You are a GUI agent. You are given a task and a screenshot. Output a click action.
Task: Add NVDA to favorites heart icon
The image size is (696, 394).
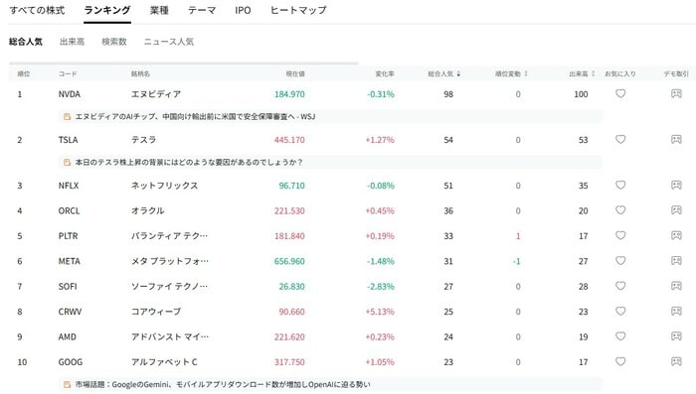point(620,93)
